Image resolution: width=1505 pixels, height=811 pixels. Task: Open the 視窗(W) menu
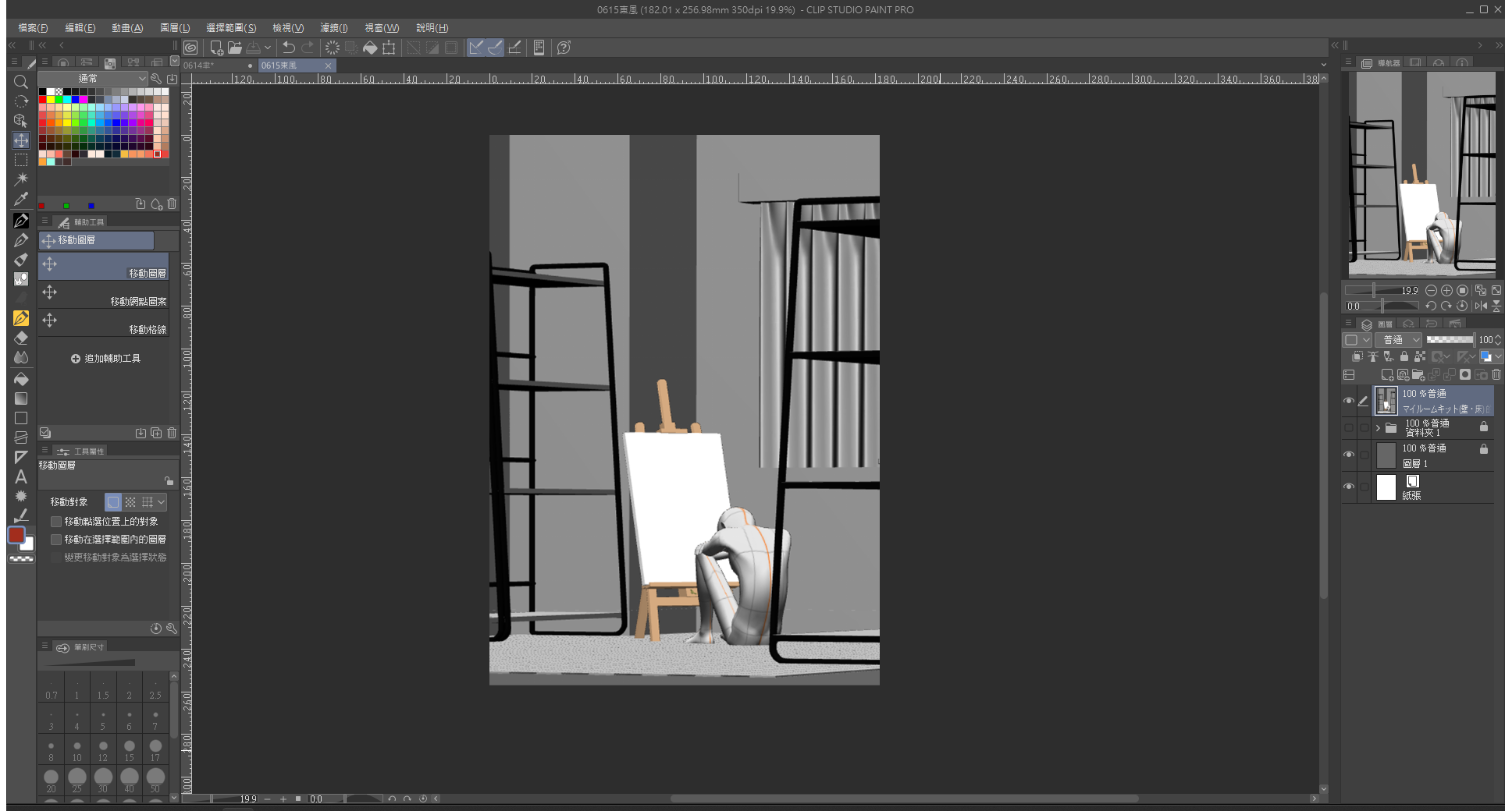tap(382, 28)
